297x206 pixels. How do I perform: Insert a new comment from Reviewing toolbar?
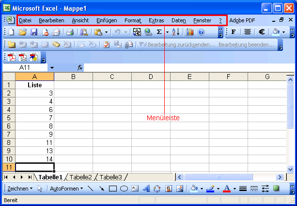[x=11, y=45]
